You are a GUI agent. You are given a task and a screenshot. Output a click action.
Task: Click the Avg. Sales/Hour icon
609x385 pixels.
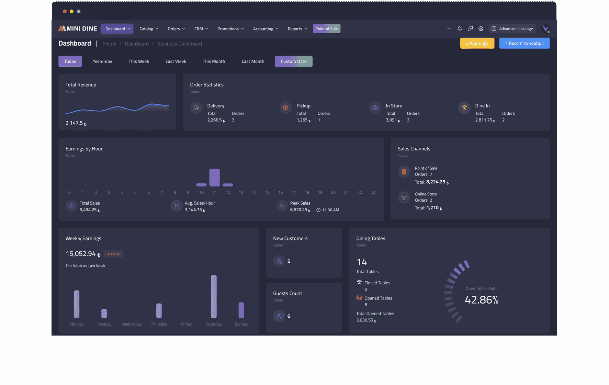pos(177,206)
